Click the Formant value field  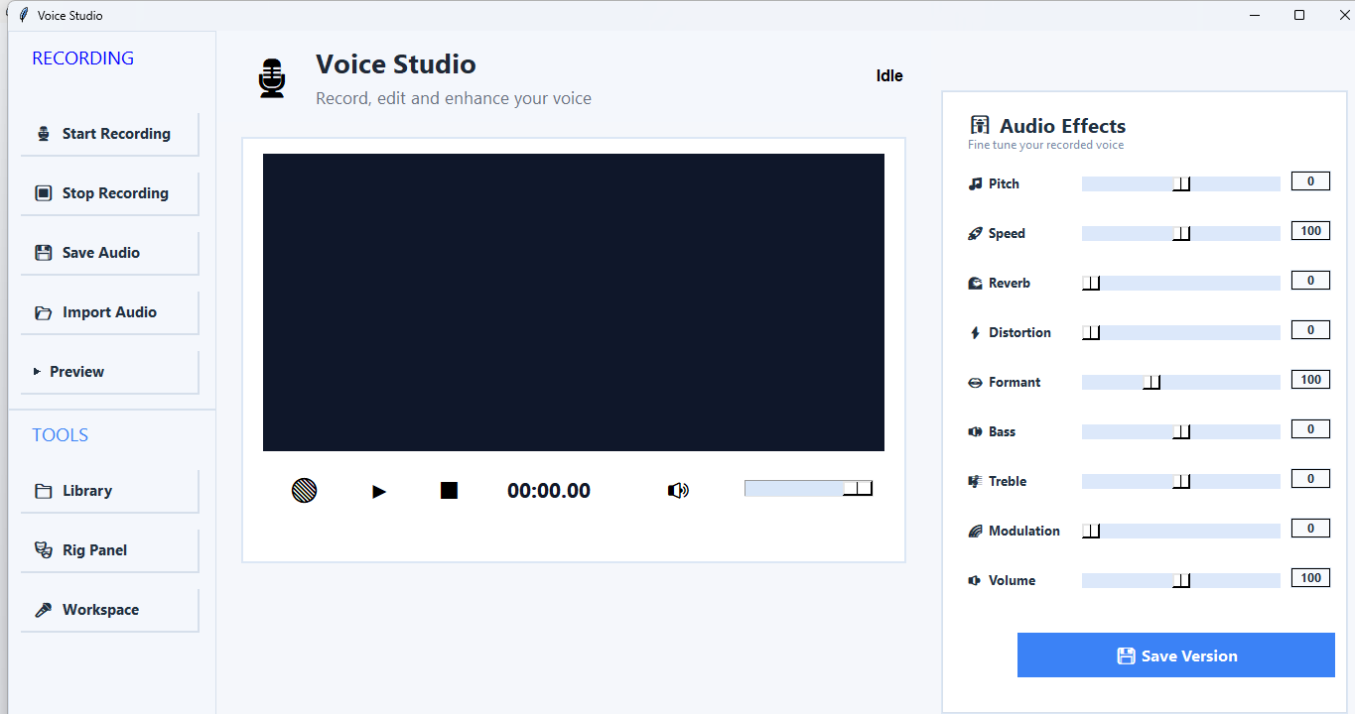pyautogui.click(x=1310, y=380)
